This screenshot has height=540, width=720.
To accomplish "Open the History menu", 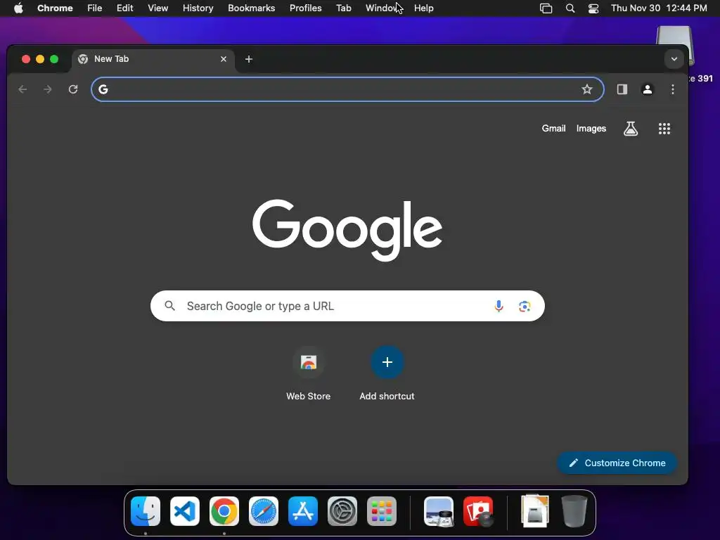I will pos(198,8).
